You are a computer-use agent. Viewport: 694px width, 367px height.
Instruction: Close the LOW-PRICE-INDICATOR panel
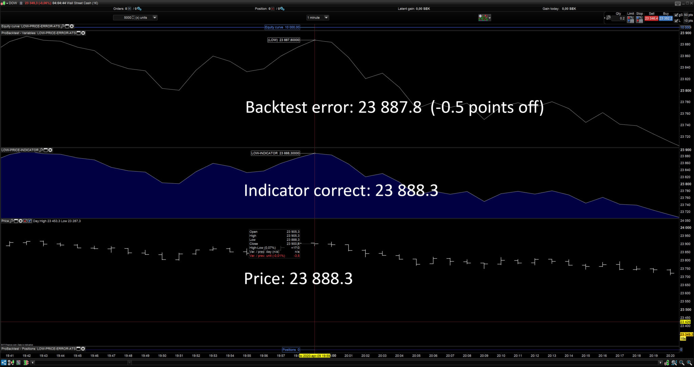tap(50, 150)
